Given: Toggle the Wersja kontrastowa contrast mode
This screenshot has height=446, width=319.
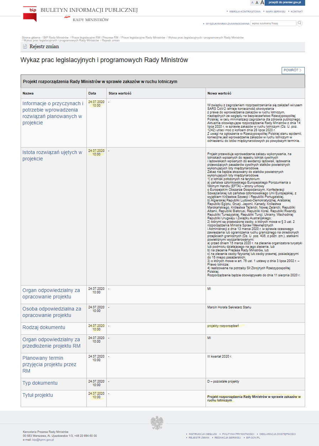Looking at the screenshot, I should 245,11.
